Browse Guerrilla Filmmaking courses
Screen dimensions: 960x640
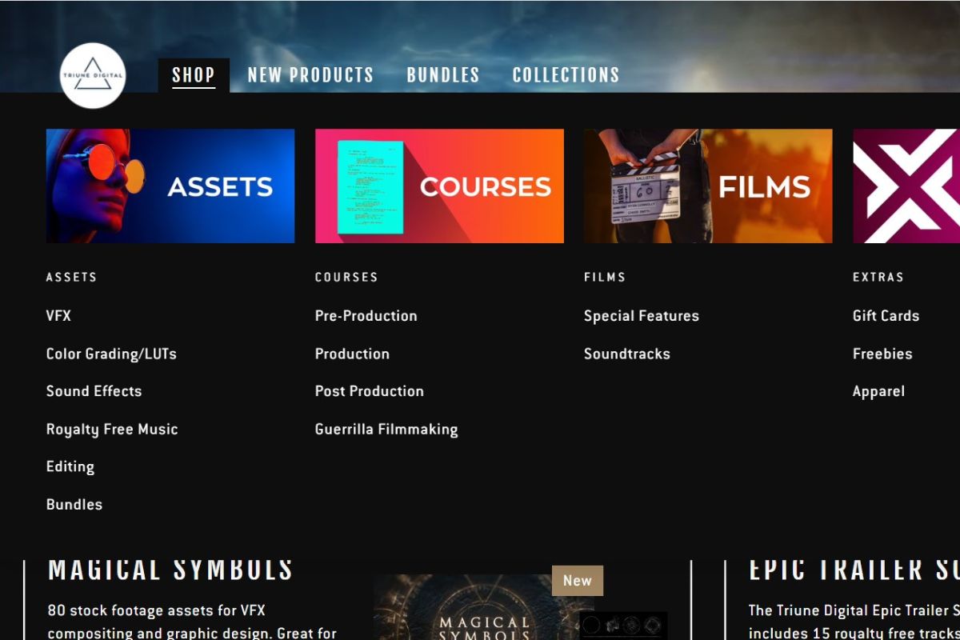386,429
